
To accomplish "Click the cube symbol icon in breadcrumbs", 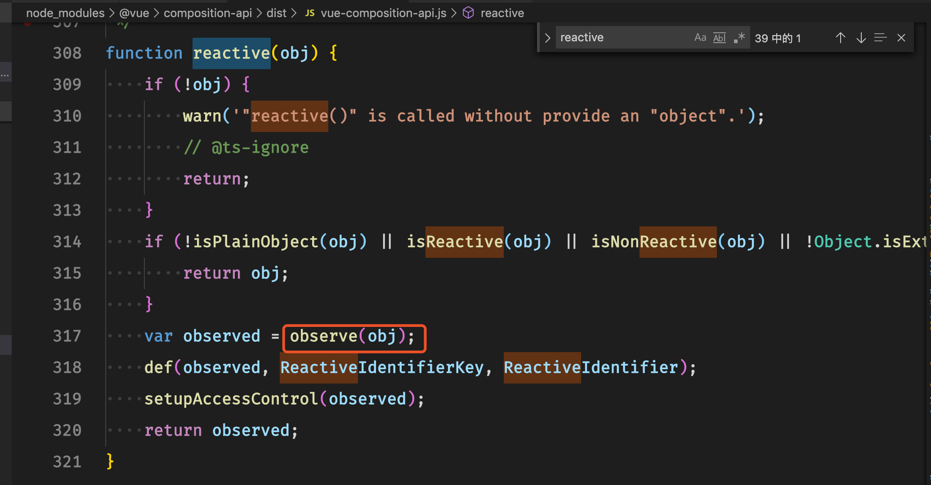I will coord(468,13).
